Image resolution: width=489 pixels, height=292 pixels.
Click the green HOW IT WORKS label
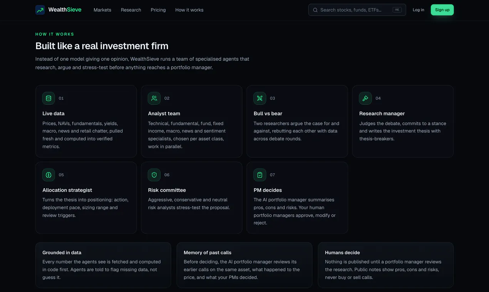(55, 34)
